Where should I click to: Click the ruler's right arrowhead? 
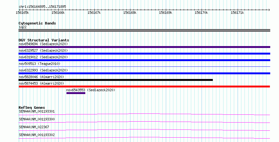(269, 10)
